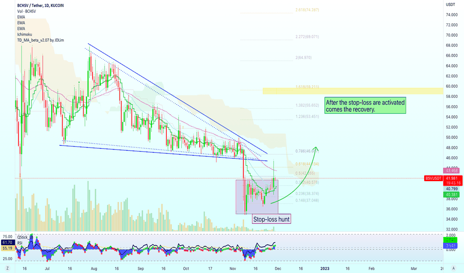The width and height of the screenshot is (464, 273).
Task: Select the QStick_LB indicator legend
Action: point(25,237)
